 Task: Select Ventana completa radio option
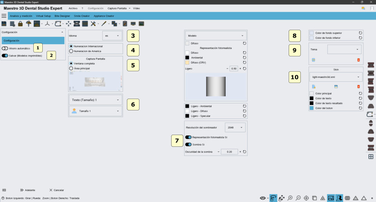coord(71,63)
